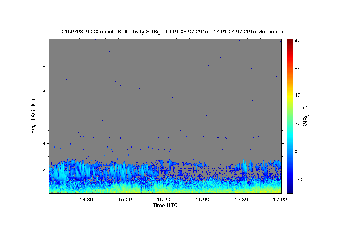Click the 15:30 time tick label
The width and height of the screenshot is (348, 232).
tap(164, 200)
